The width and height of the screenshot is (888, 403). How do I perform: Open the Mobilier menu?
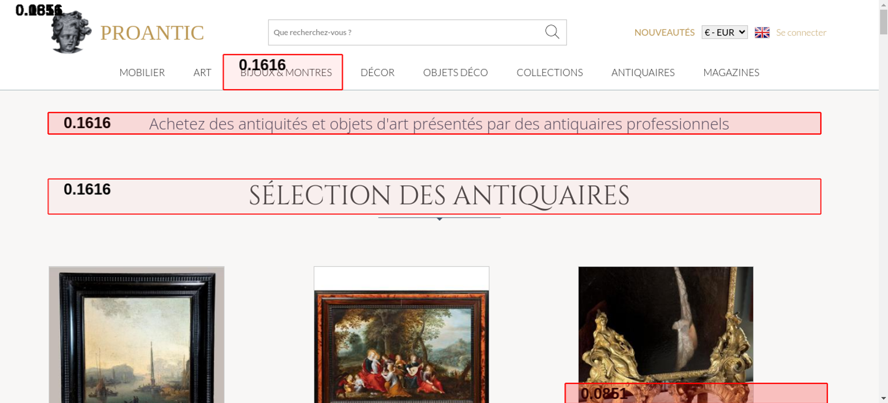(x=142, y=72)
